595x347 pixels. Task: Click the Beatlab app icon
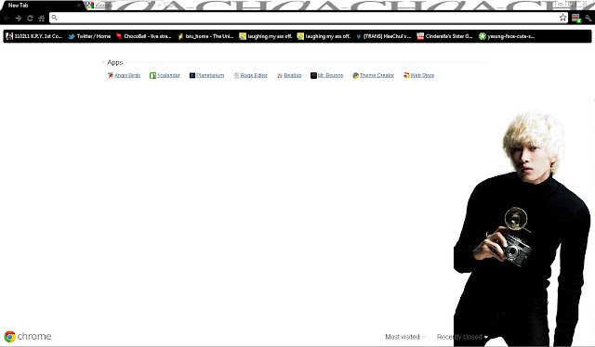tap(280, 75)
